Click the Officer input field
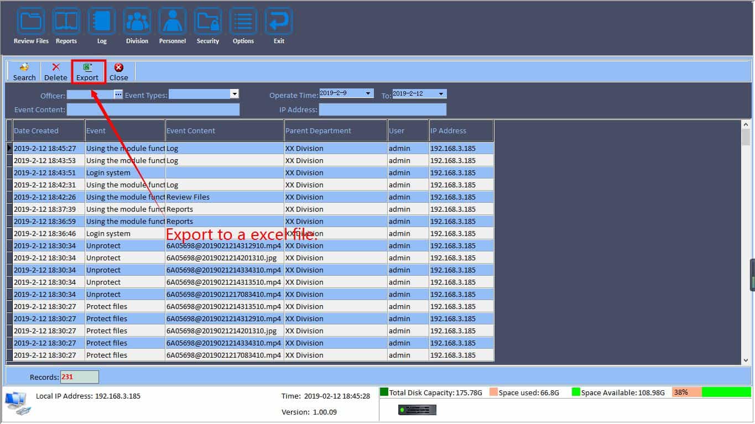This screenshot has height=424, width=755. pyautogui.click(x=91, y=95)
